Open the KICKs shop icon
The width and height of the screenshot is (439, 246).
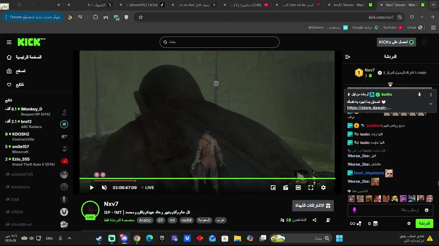click(x=375, y=223)
